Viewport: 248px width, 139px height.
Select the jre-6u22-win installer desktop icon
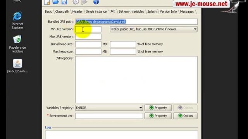[x=17, y=66]
